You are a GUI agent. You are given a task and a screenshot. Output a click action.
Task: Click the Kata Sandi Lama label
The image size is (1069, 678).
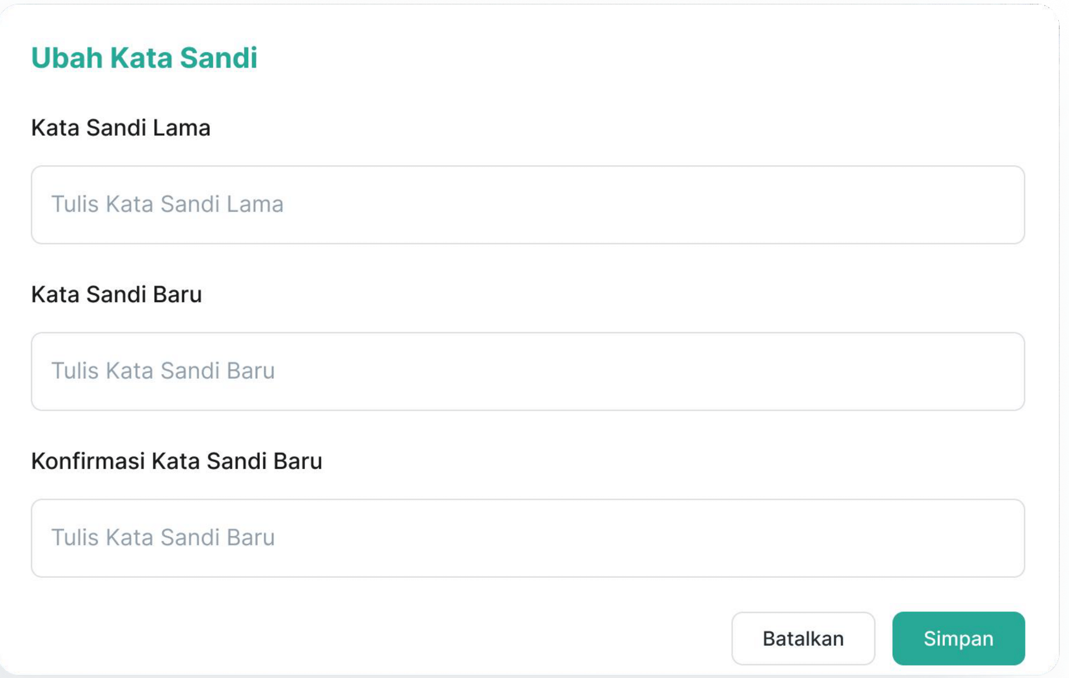120,128
